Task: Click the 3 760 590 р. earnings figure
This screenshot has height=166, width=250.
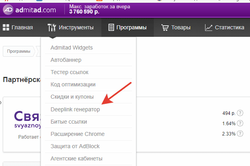Action: click(x=84, y=11)
